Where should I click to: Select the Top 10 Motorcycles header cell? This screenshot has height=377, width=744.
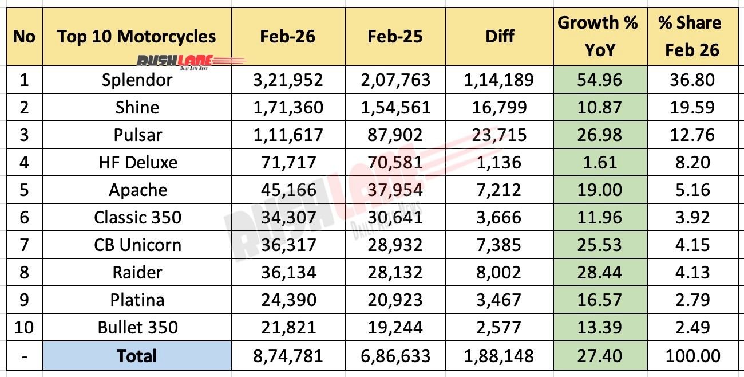137,36
